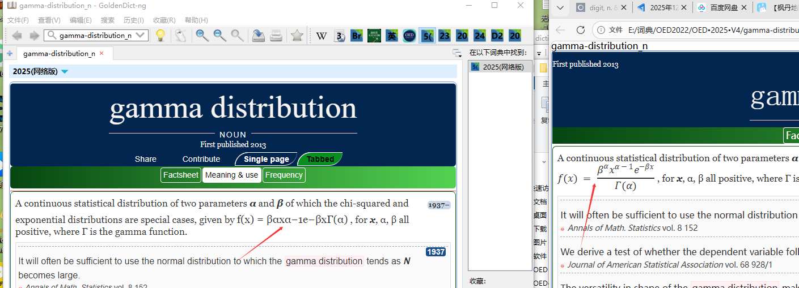Viewport: 799px width, 288px height.
Task: Click the zoom out magnifier icon
Action: click(219, 36)
